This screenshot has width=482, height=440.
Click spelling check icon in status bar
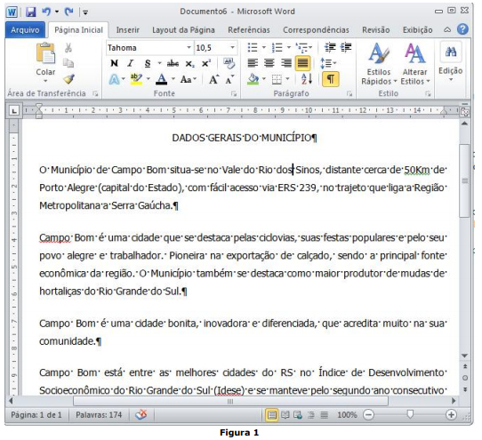tap(141, 415)
